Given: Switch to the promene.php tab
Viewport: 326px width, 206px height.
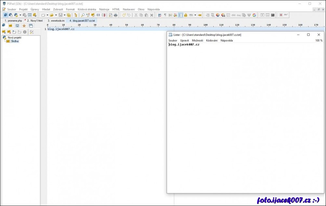Looking at the screenshot, I should coord(13,20).
